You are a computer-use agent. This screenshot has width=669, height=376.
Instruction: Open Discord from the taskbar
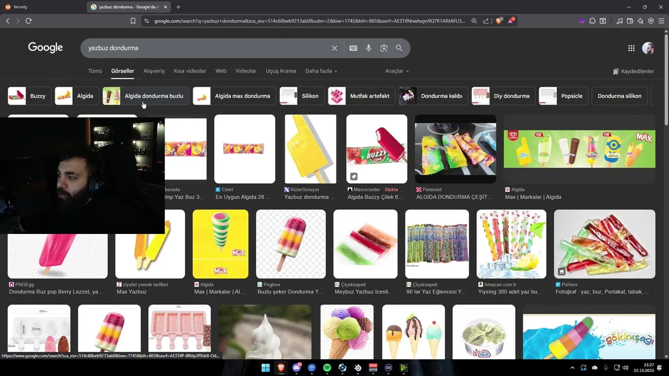point(296,368)
